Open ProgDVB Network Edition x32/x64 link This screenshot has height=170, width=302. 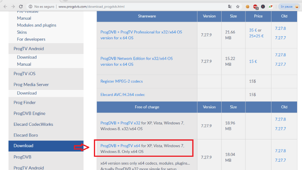(x=137, y=59)
